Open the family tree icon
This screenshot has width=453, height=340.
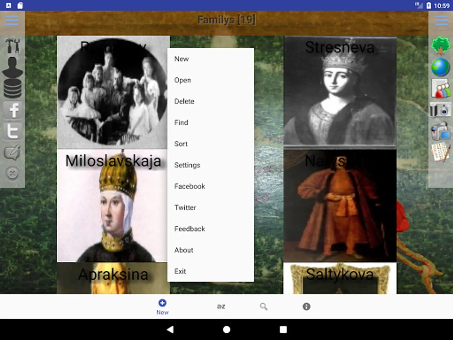[441, 46]
